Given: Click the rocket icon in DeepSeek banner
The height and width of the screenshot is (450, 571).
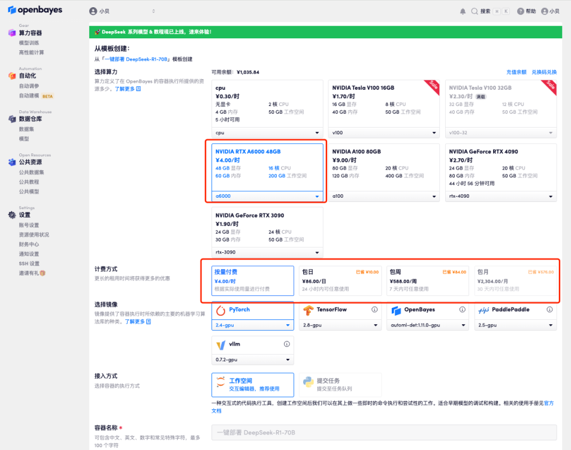Looking at the screenshot, I should 97,32.
